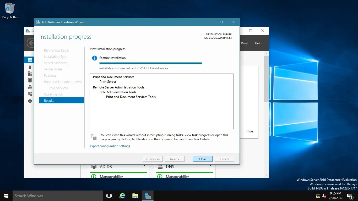Select File and Storage Services sidebar icon

pos(30,94)
